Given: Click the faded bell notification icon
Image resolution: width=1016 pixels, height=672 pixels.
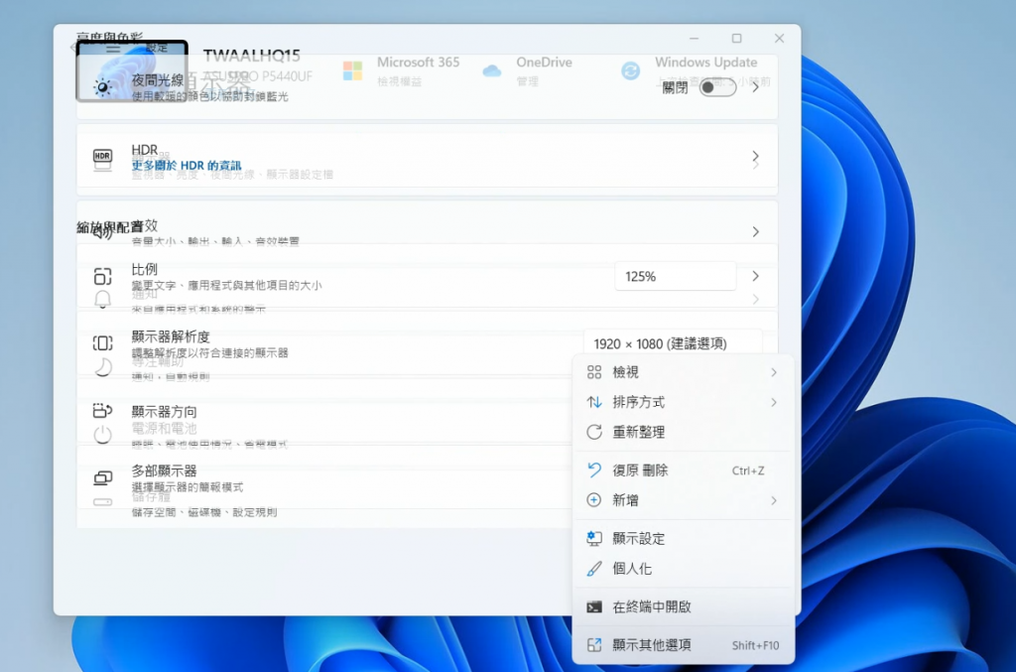Looking at the screenshot, I should (102, 300).
